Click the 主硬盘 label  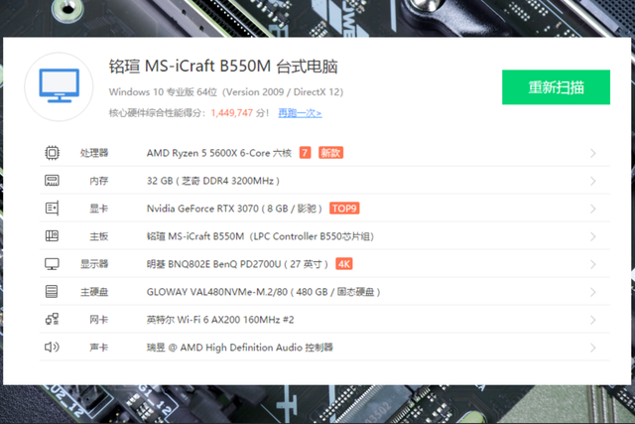(x=94, y=292)
